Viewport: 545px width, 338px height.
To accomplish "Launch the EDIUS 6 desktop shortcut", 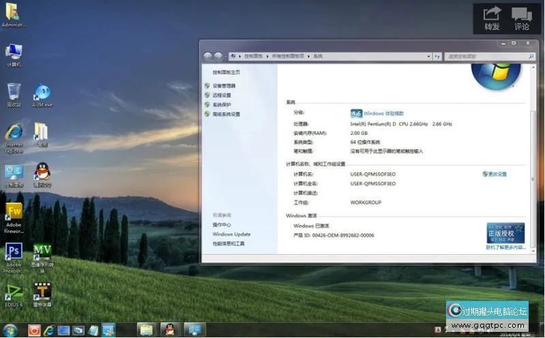I will (14, 296).
